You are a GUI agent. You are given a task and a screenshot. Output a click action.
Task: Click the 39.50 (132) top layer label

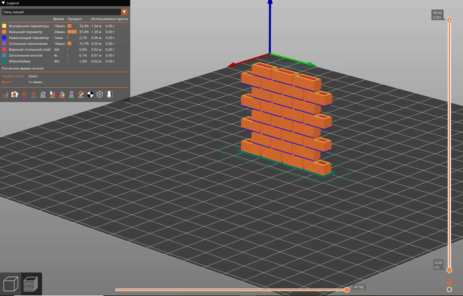pyautogui.click(x=437, y=15)
